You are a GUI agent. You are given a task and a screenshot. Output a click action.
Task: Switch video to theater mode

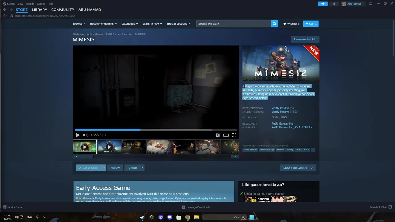pos(226,135)
